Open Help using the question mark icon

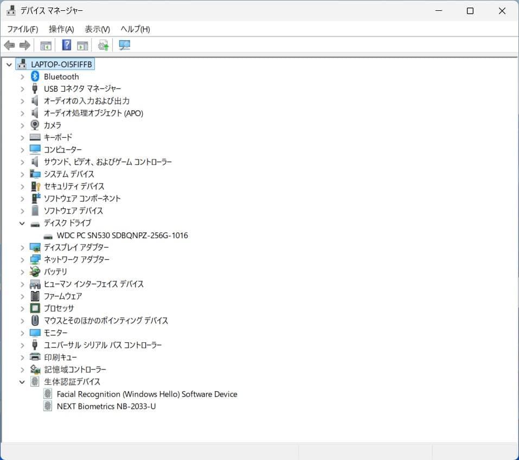(66, 45)
